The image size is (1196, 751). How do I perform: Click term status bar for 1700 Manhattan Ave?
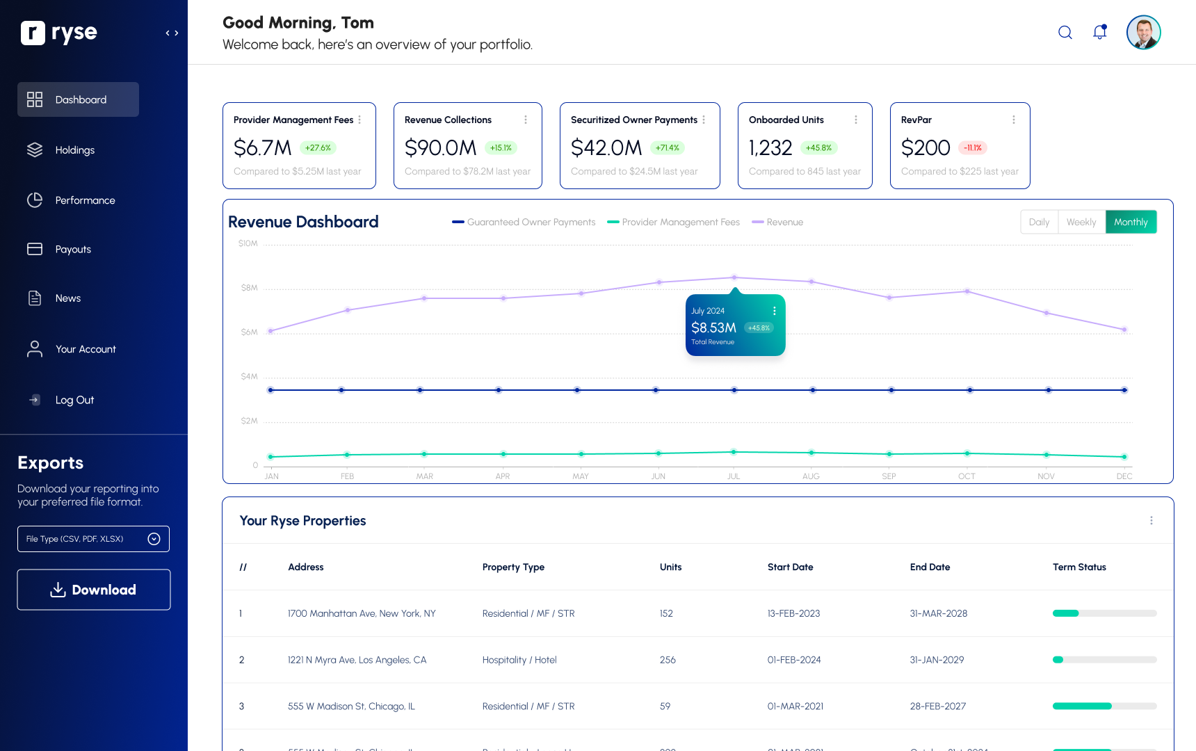point(1104,613)
